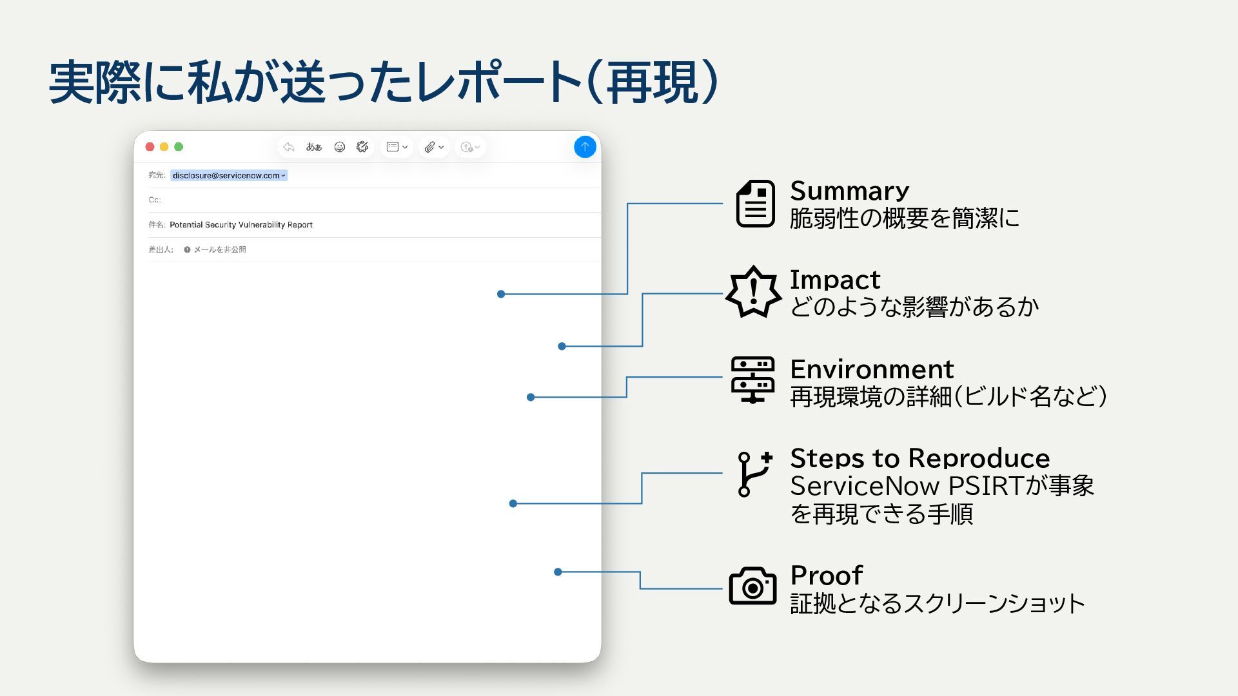Screen dimensions: 1238x696
Task: Click the reply arrow icon in toolbar
Action: (289, 147)
